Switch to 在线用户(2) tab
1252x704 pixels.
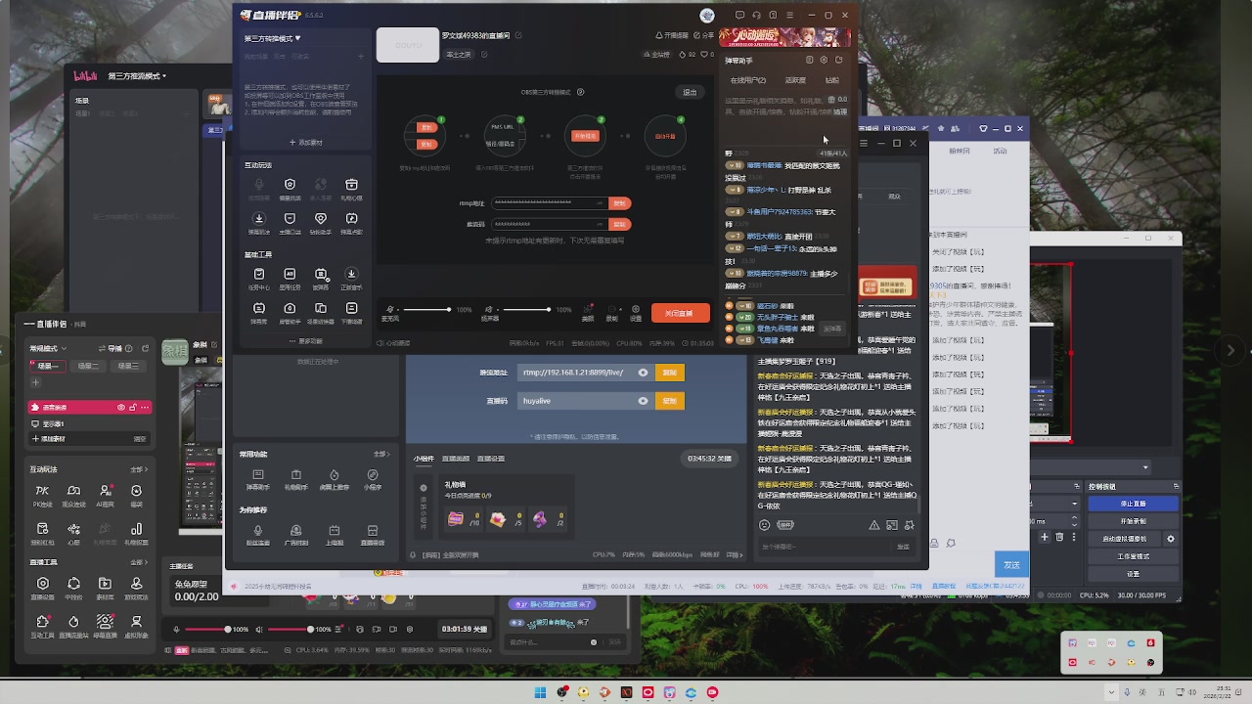pyautogui.click(x=747, y=80)
